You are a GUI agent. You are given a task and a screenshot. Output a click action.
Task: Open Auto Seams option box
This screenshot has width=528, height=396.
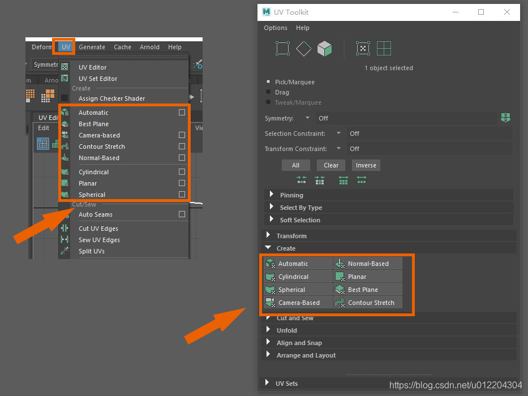182,214
